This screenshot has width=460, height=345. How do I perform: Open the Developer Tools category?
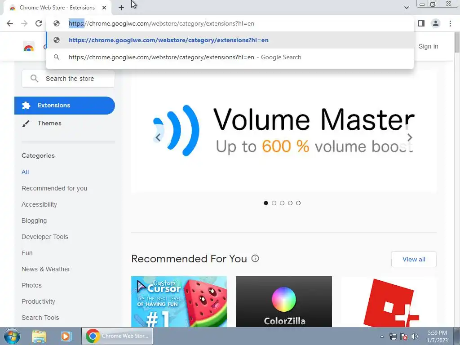[x=44, y=237]
